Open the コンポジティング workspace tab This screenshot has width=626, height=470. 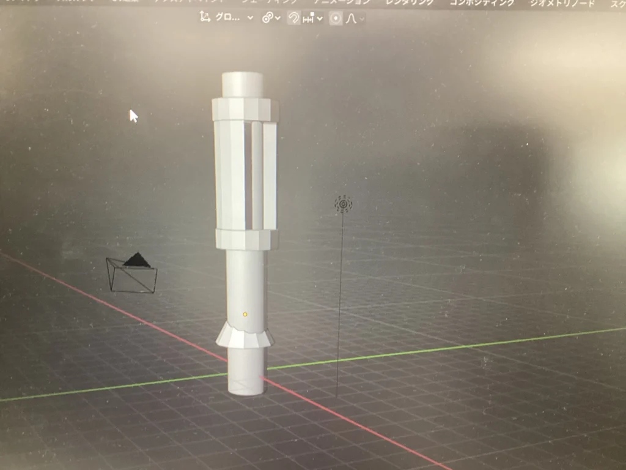pos(482,2)
